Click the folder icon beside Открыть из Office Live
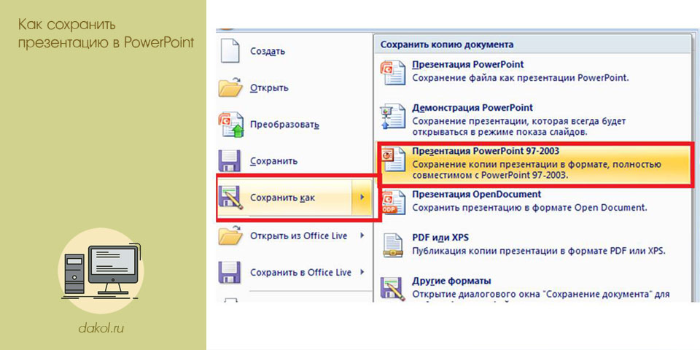 point(231,236)
